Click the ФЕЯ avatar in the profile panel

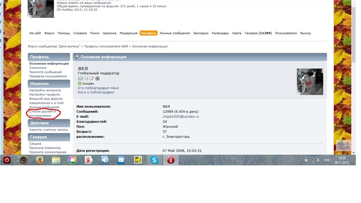point(310,82)
